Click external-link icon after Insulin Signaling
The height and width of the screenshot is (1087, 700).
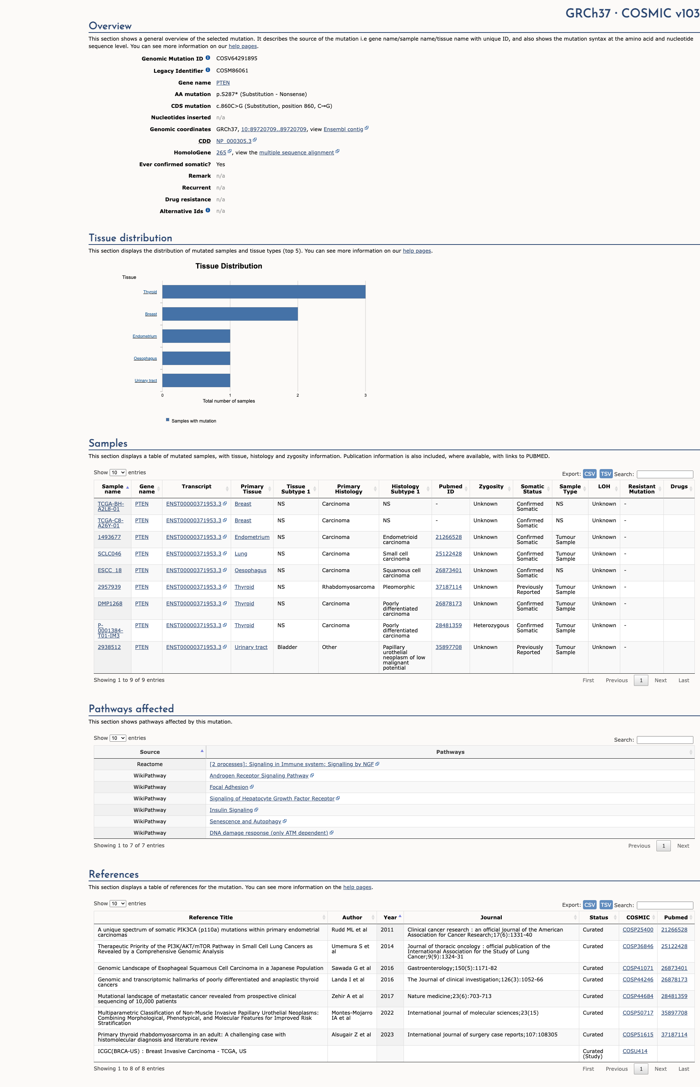point(256,809)
